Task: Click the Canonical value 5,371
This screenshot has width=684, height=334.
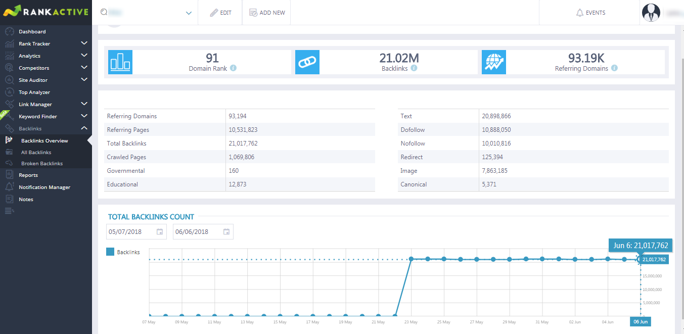Action: (489, 184)
